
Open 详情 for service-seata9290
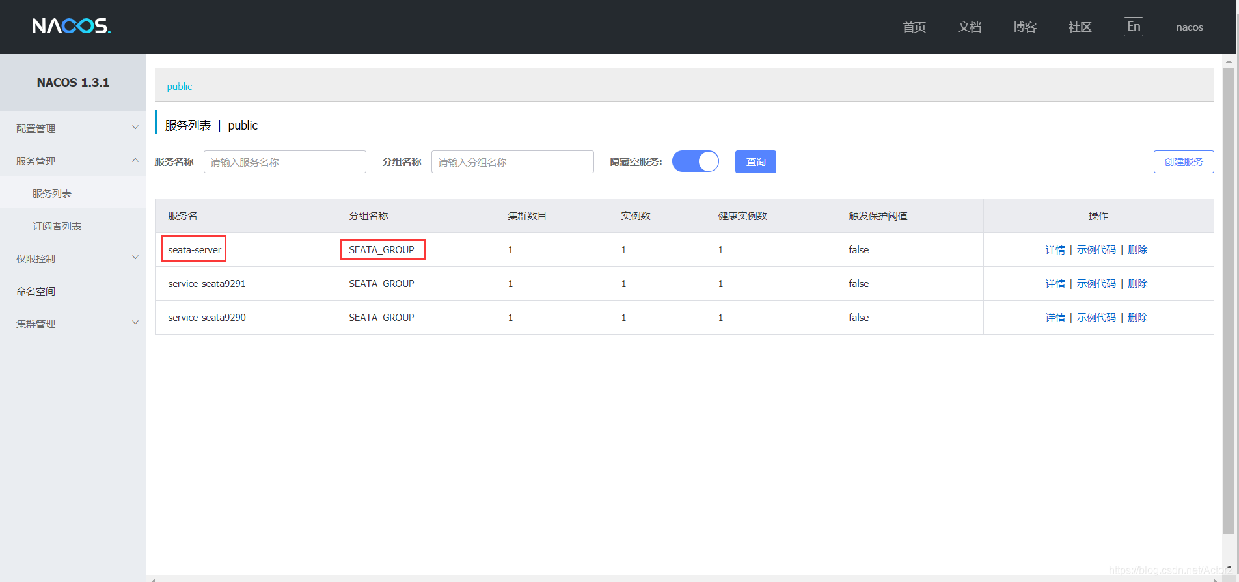[1055, 318]
